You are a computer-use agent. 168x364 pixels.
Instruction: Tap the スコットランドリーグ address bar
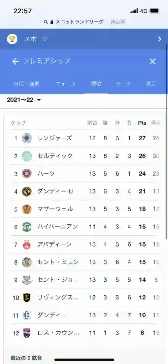[x=84, y=22]
